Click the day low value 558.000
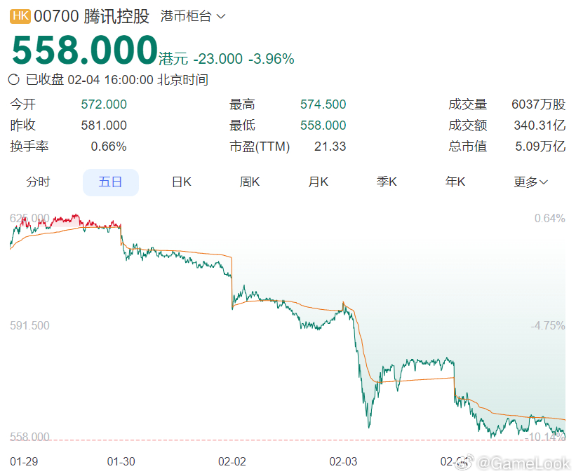The height and width of the screenshot is (476, 576). click(x=323, y=125)
